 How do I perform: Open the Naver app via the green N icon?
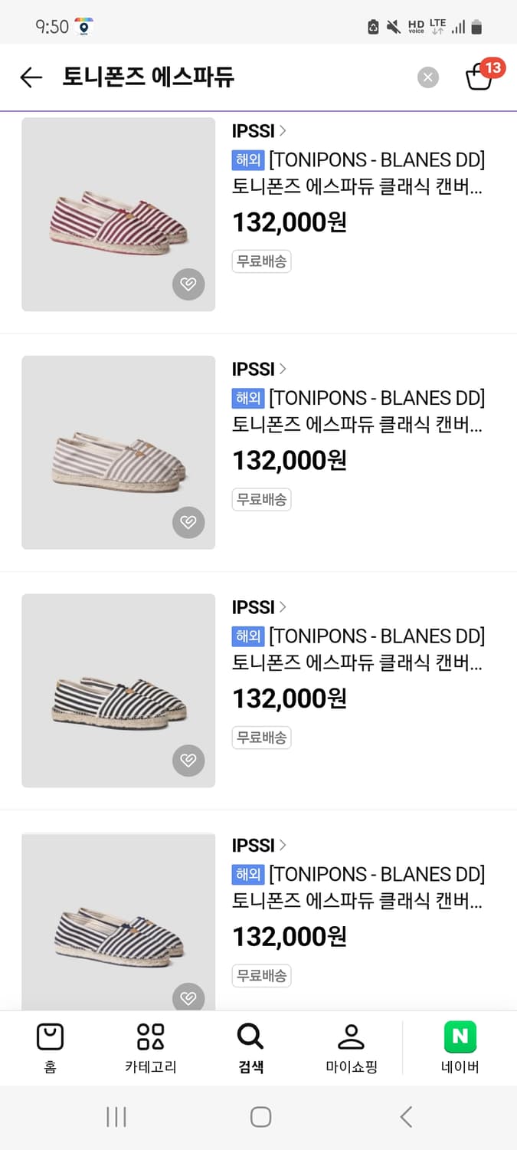(459, 1035)
